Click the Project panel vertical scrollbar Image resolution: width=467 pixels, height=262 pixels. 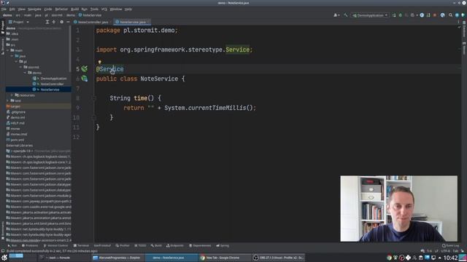click(70, 49)
